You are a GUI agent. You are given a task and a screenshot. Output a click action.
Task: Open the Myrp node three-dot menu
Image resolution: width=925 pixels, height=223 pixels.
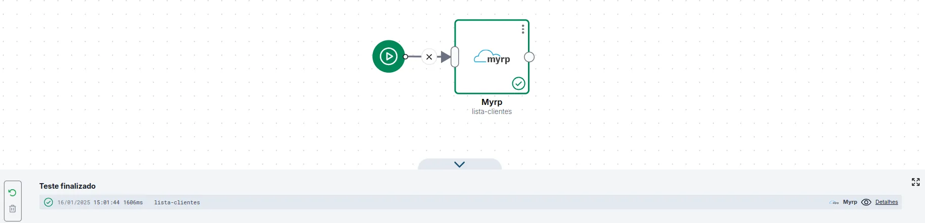pos(522,30)
